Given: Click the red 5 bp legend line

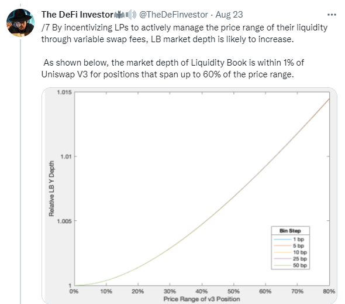Looking at the screenshot, I should click(282, 245).
